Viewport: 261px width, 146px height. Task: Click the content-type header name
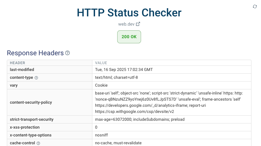(21, 77)
